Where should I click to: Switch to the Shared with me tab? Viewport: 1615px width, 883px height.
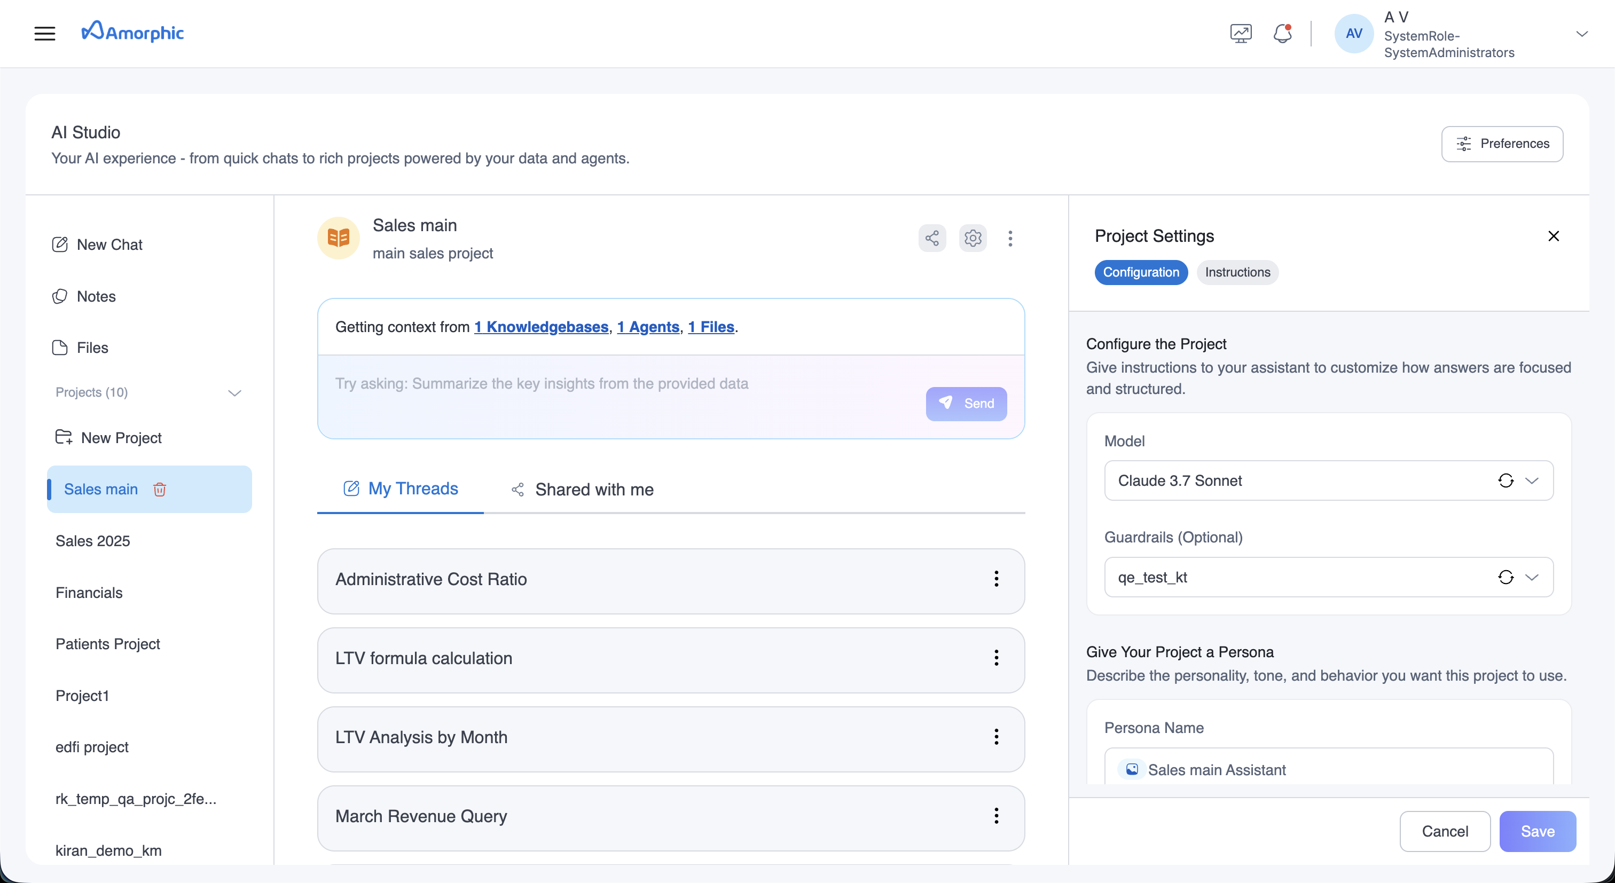coord(594,490)
